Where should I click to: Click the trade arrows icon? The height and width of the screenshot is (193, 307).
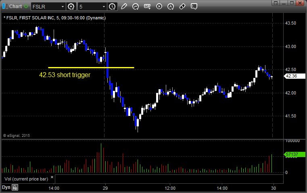[x=182, y=6]
